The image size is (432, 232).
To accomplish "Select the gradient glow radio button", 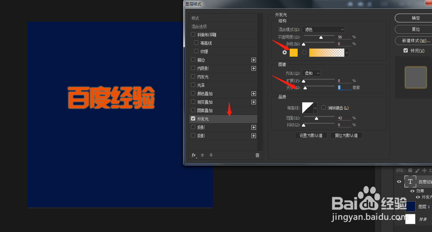I will pos(304,52).
